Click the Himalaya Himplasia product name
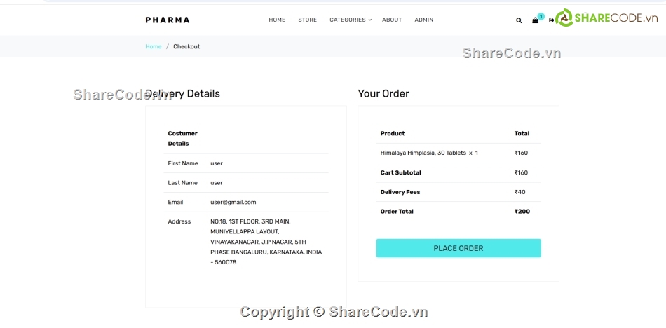Screen dimensions: 666x328 pos(423,153)
